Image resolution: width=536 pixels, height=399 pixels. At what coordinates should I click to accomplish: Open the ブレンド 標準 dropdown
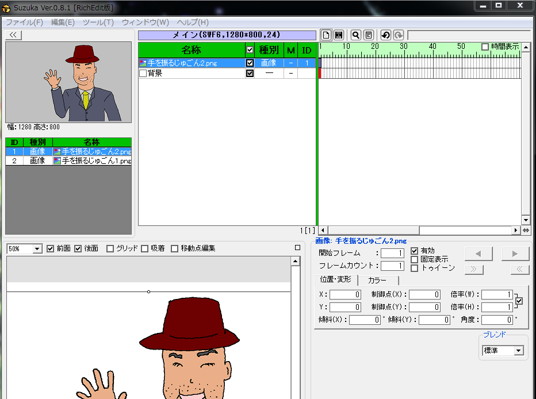[x=519, y=351]
